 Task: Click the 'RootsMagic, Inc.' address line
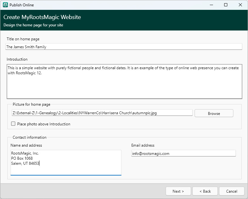[25, 153]
